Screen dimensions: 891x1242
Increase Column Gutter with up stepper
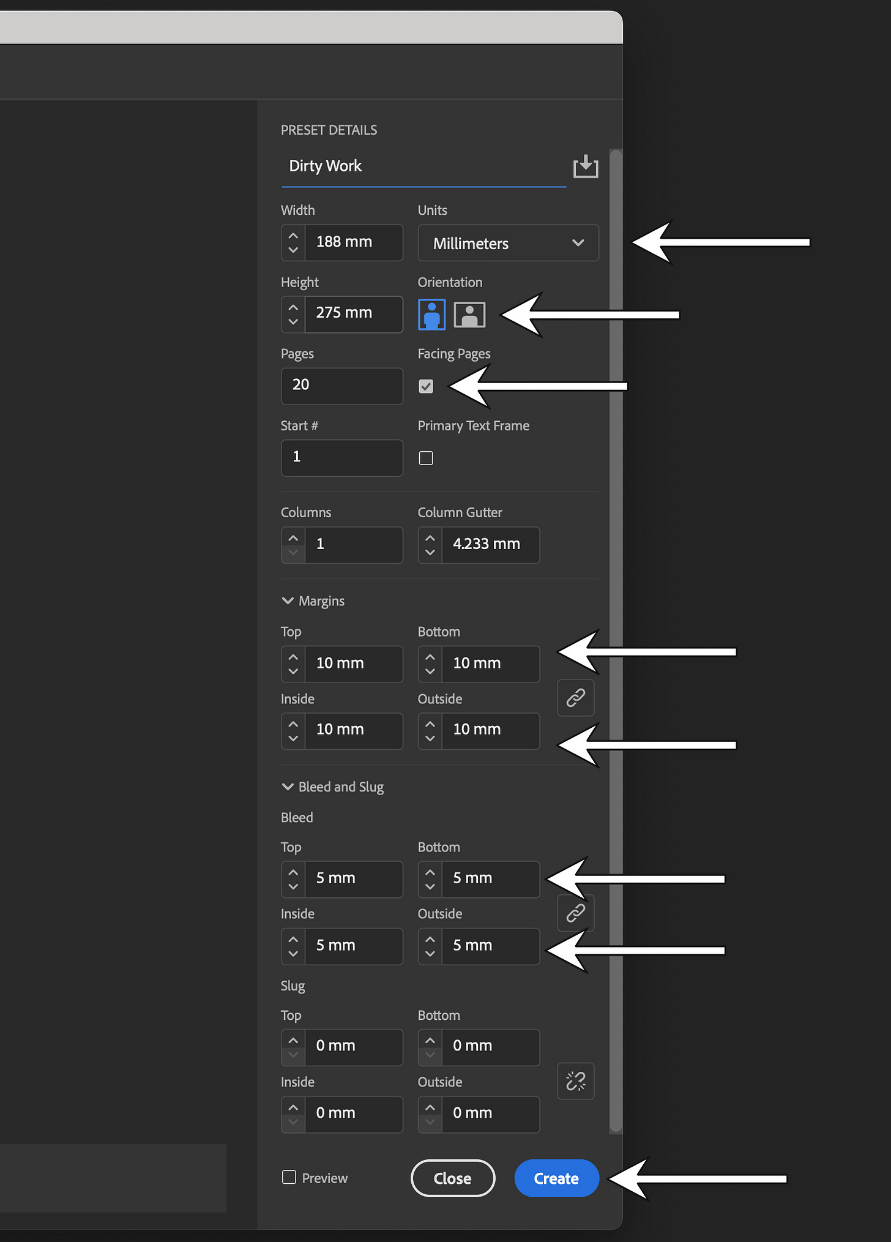click(x=430, y=538)
